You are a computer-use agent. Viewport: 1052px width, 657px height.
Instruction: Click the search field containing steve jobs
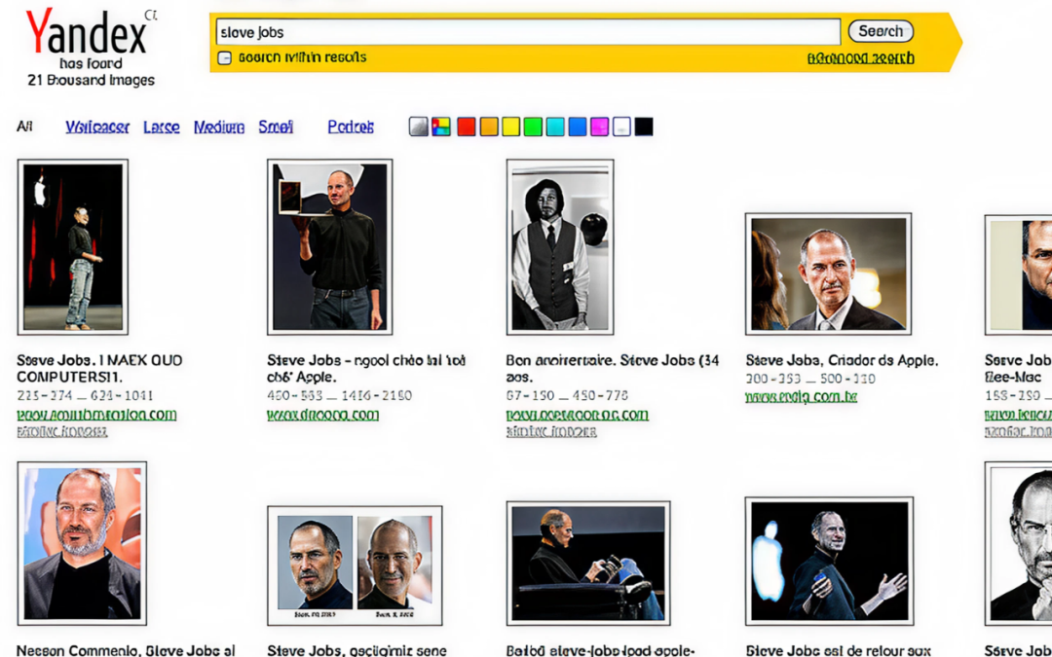click(x=528, y=31)
